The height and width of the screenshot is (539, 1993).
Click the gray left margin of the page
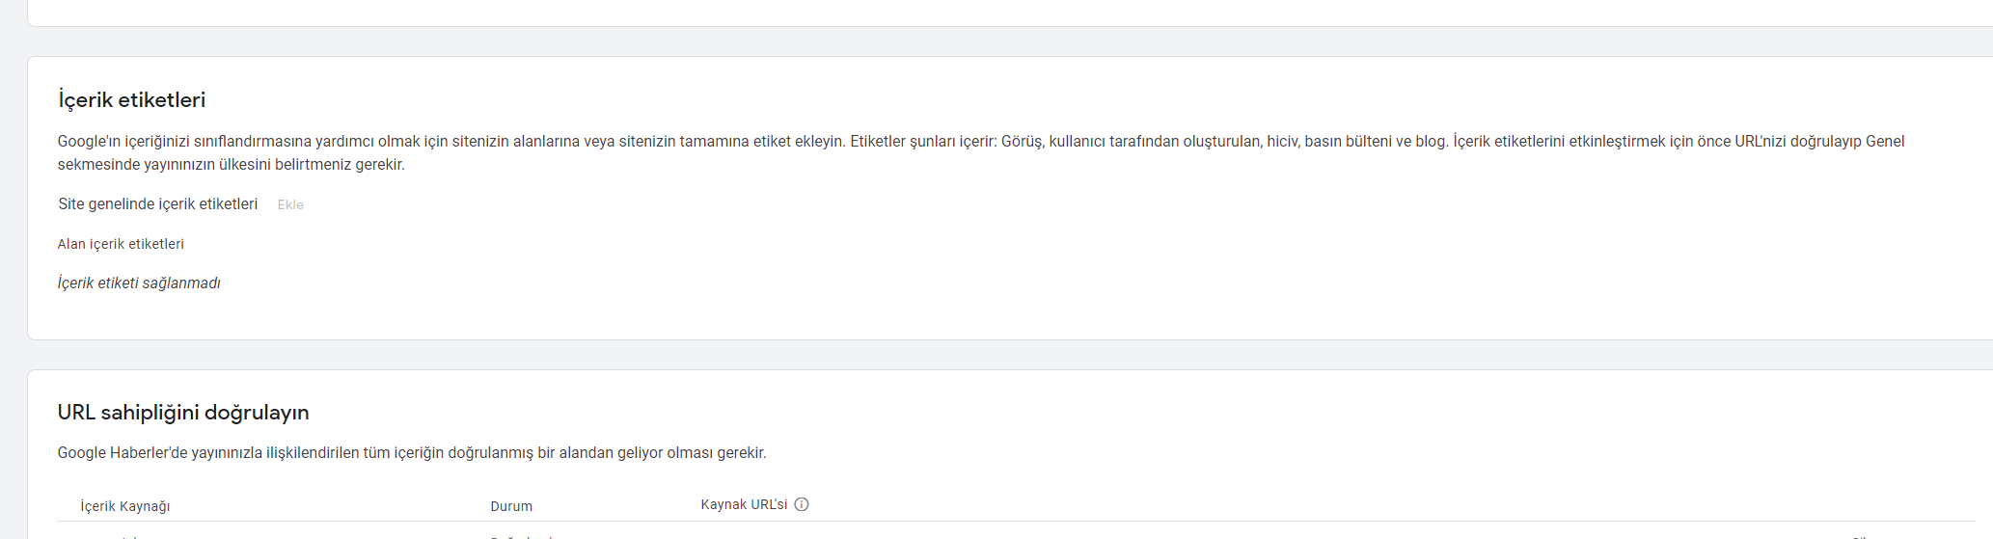pos(14,270)
